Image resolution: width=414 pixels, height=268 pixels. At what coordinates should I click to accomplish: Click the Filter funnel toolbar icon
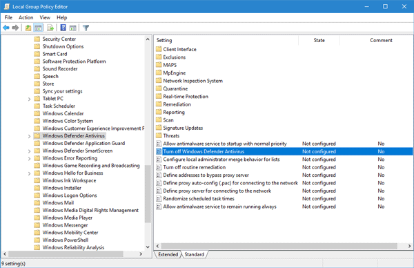(x=86, y=28)
